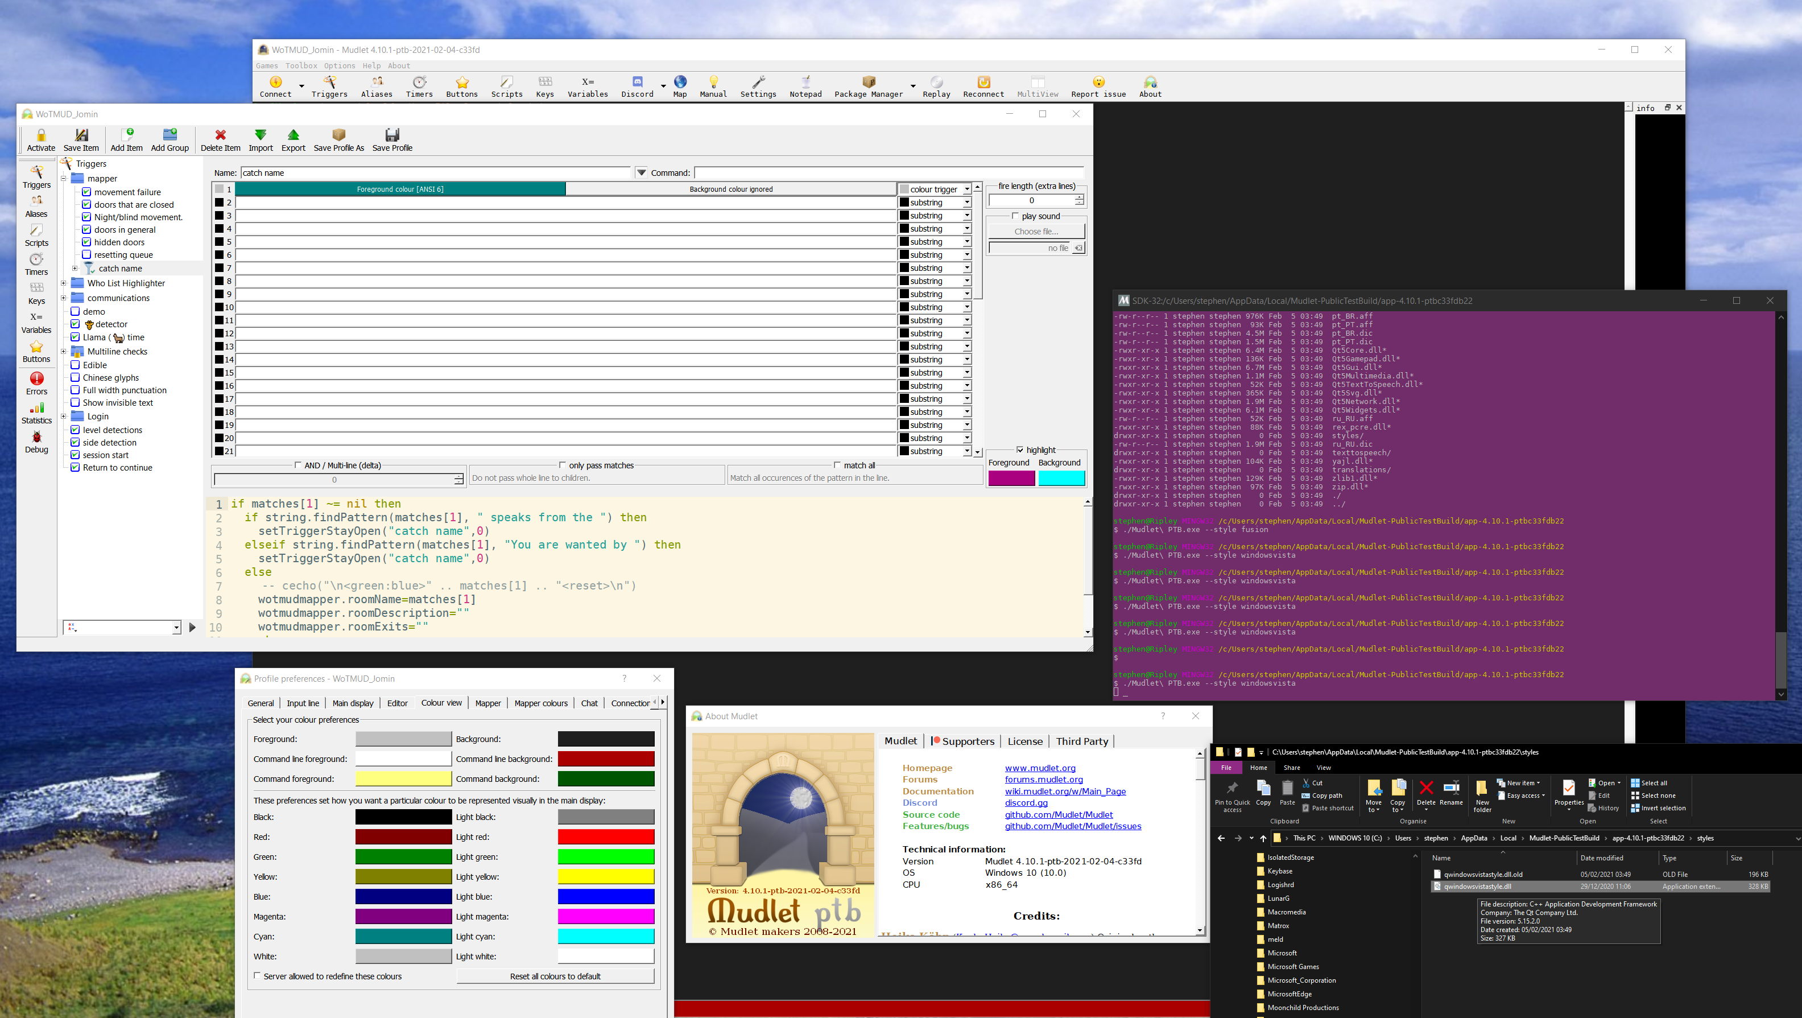This screenshot has width=1802, height=1018.
Task: Open Package Manager in toolbar
Action: [868, 86]
